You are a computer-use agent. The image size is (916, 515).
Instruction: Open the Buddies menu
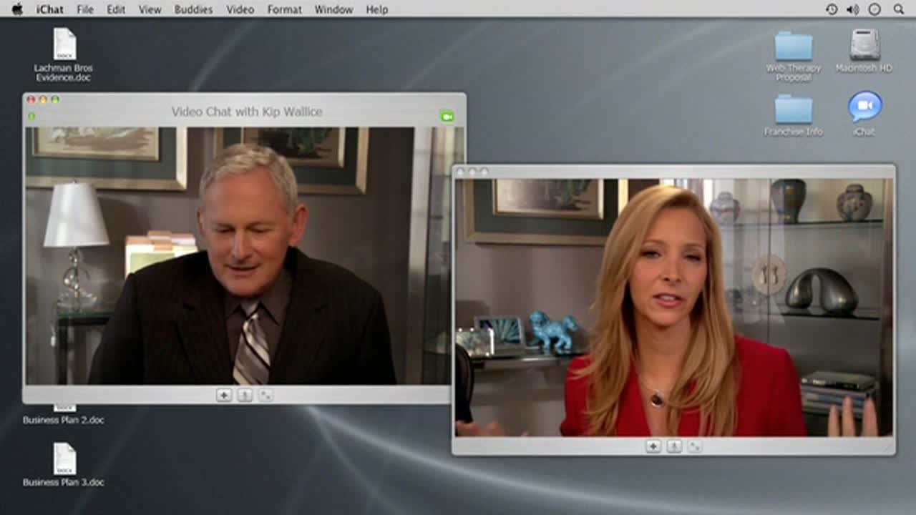click(193, 9)
